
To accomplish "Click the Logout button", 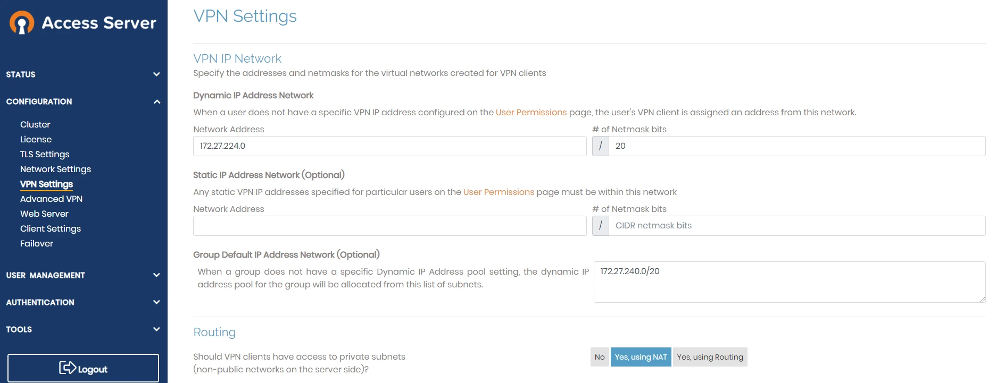I will [x=84, y=368].
